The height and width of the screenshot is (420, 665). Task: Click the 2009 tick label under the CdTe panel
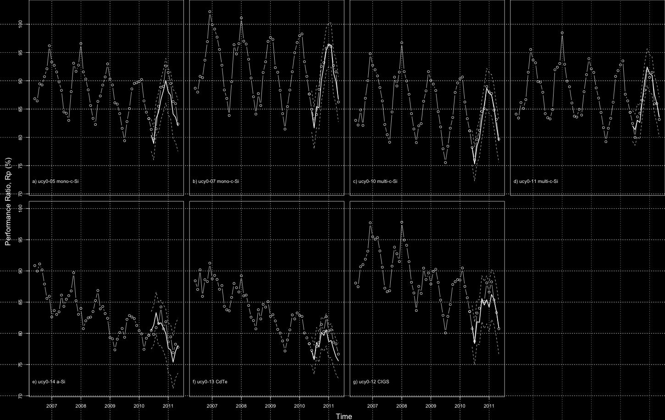(270, 406)
